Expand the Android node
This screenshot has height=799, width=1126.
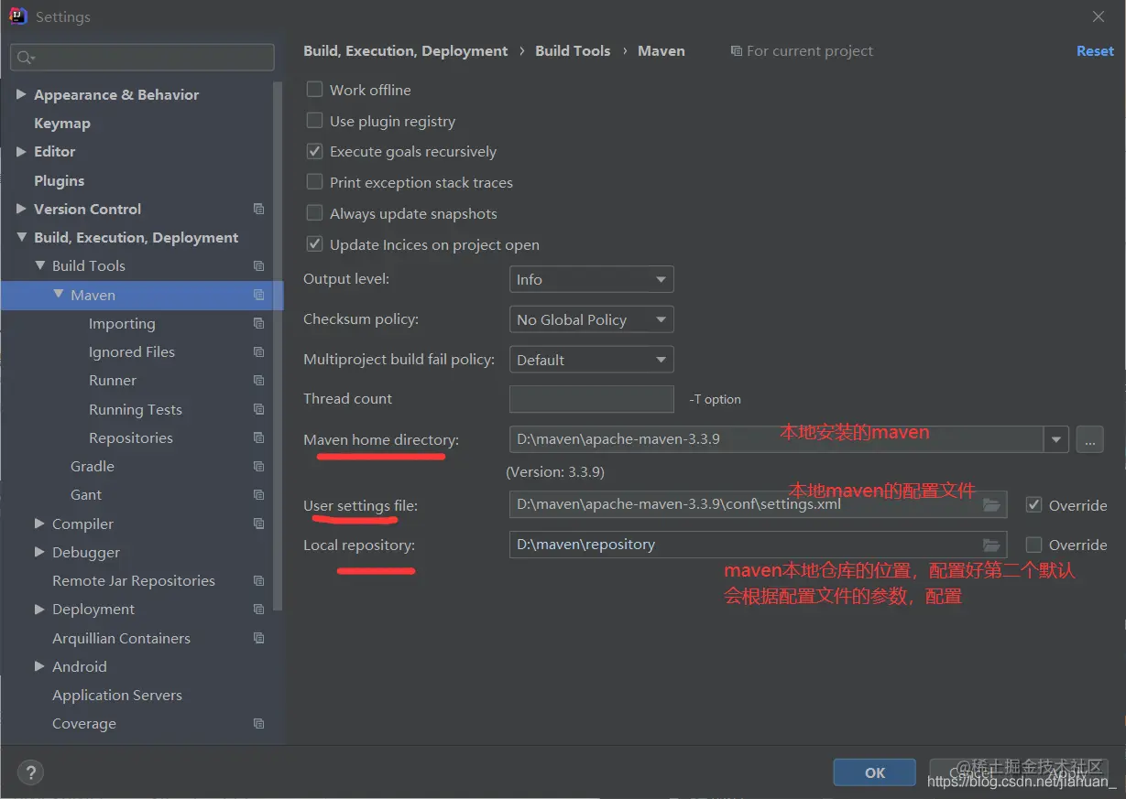pos(39,666)
